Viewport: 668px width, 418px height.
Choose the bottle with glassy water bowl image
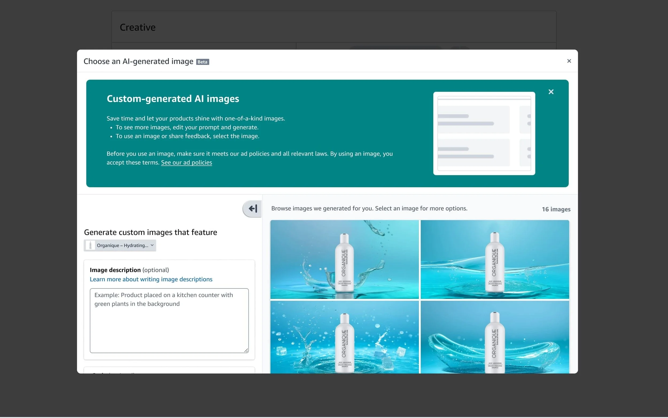tap(495, 337)
